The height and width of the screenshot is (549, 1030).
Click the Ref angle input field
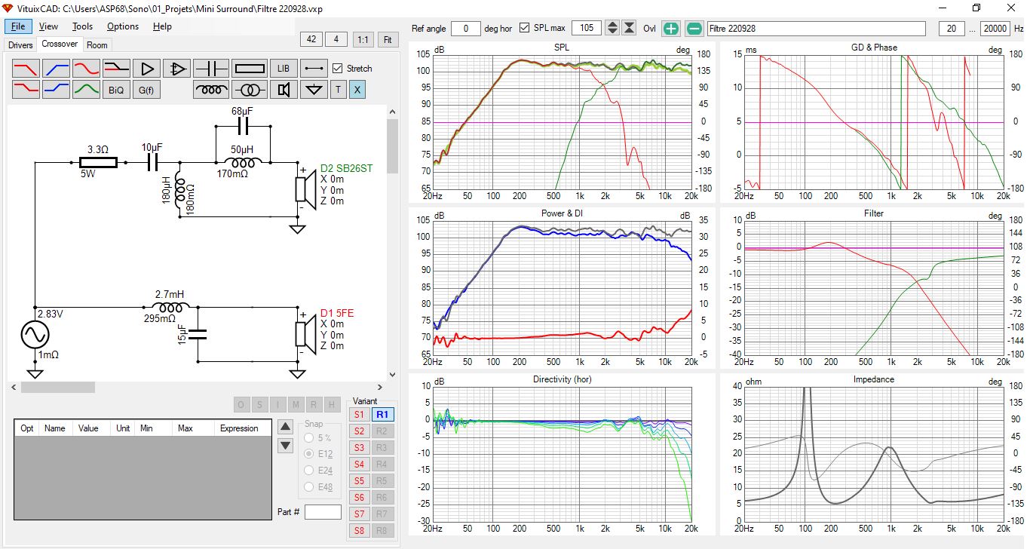[467, 29]
